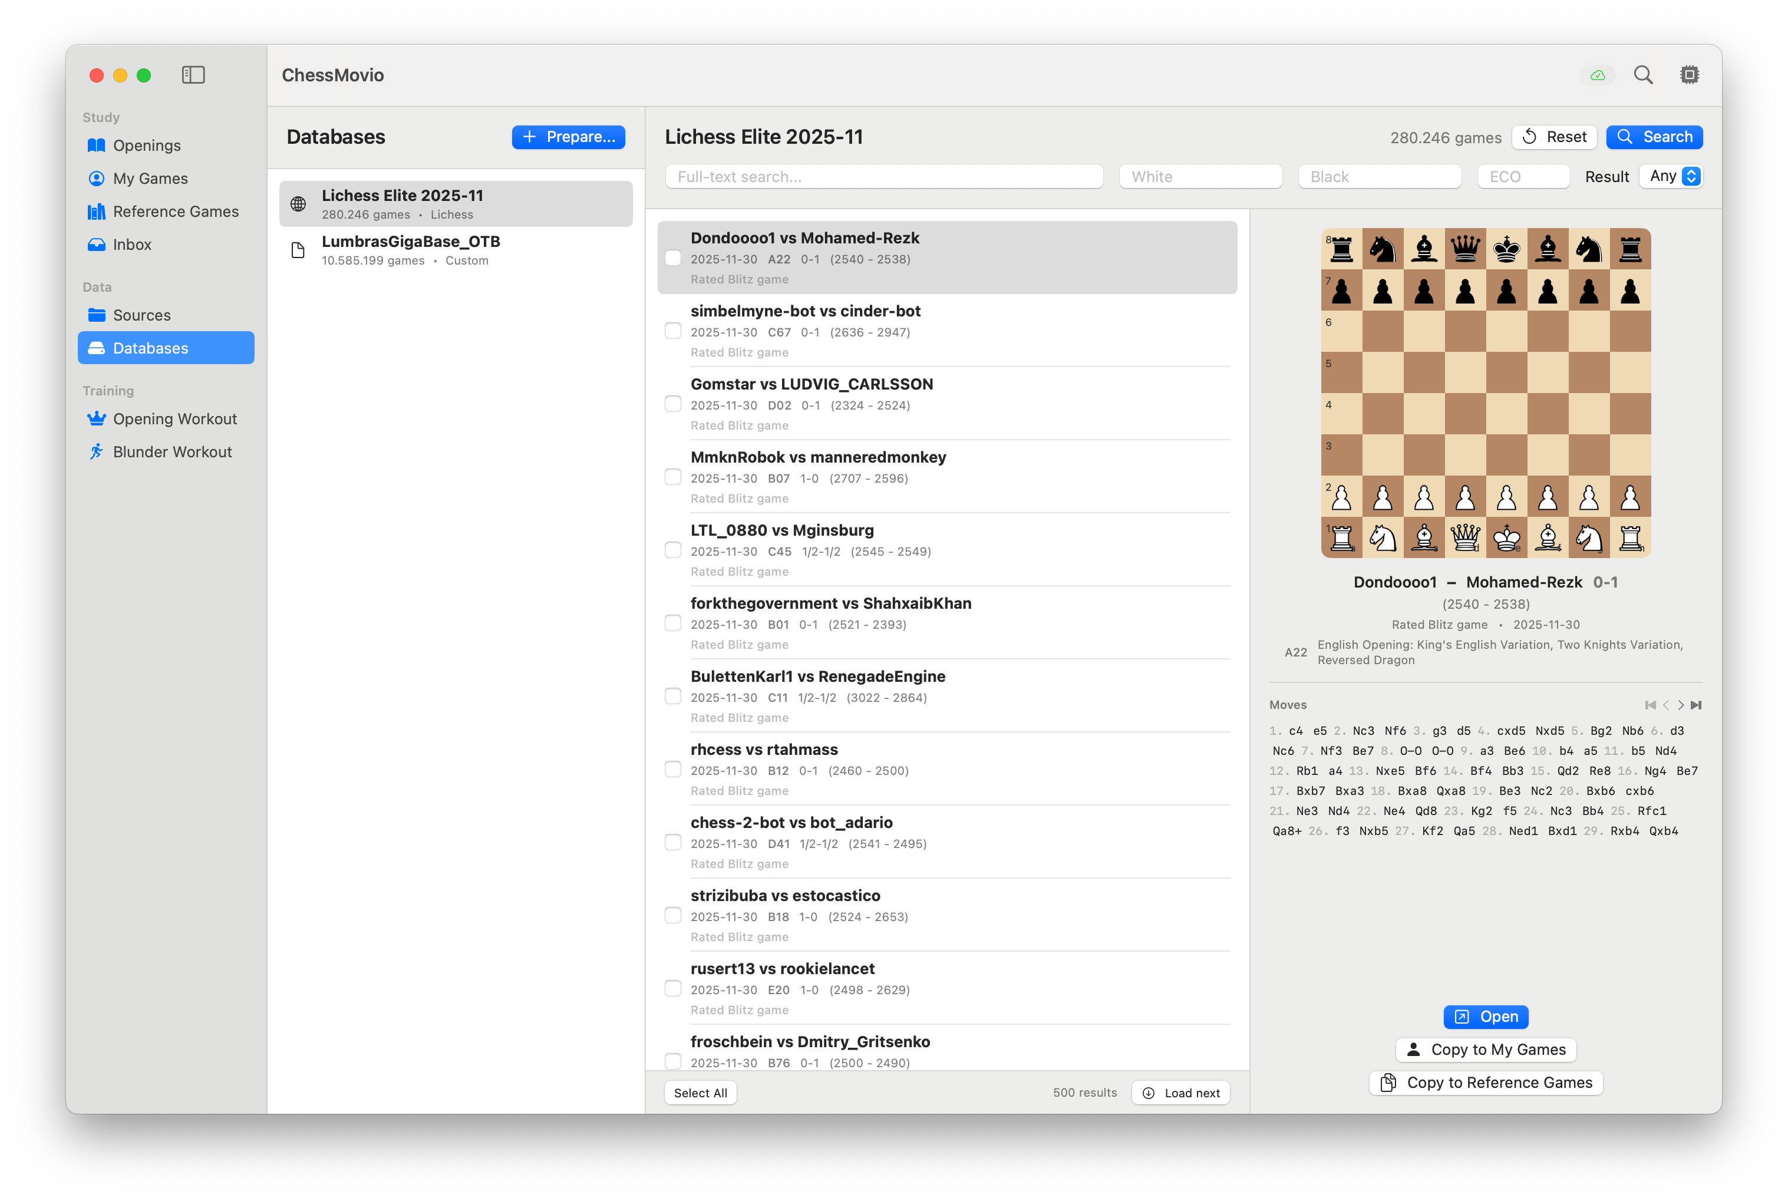
Task: Step to next move with right chevron
Action: pyautogui.click(x=1681, y=705)
